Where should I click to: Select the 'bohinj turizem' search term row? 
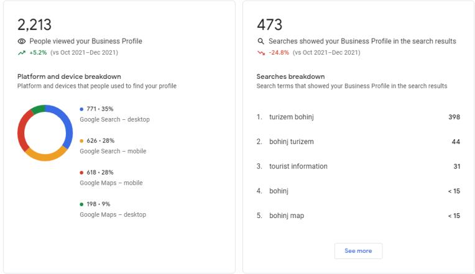coord(358,142)
